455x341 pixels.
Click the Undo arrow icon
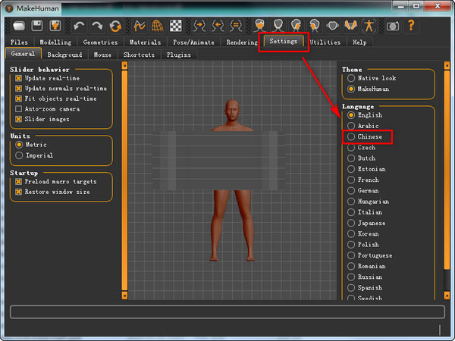pos(77,26)
